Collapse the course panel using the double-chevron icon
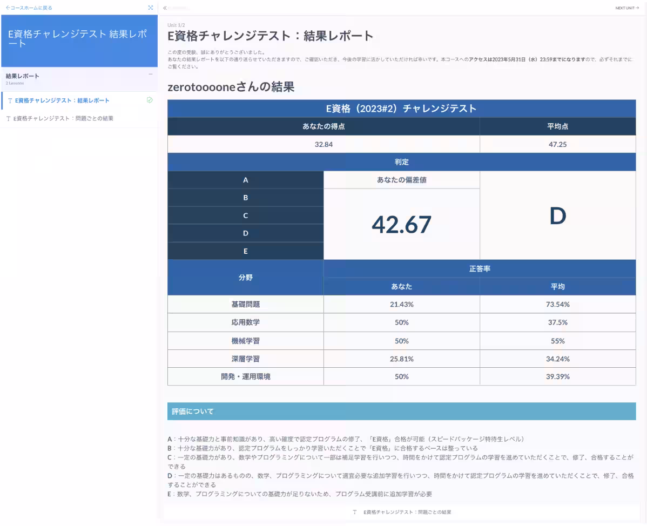647x526 pixels. coord(165,8)
